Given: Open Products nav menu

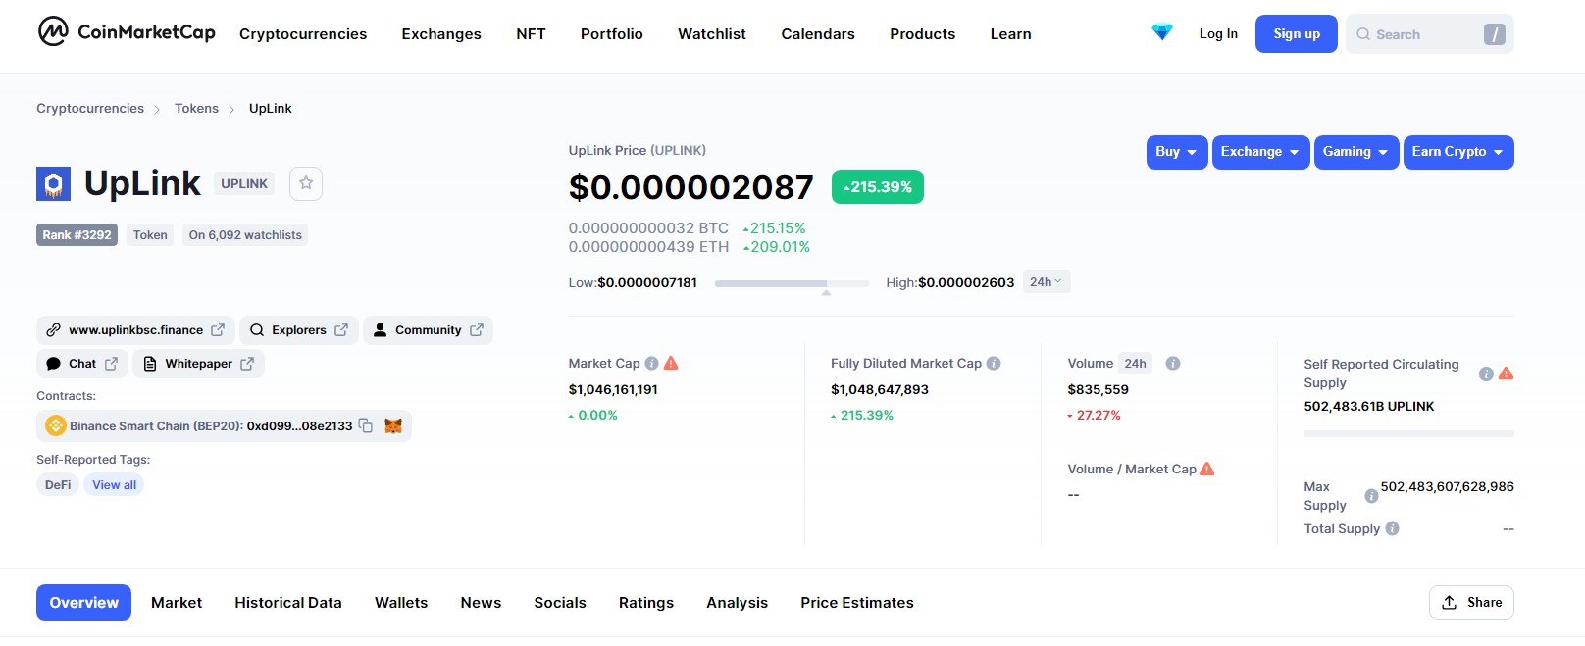Looking at the screenshot, I should point(923,34).
